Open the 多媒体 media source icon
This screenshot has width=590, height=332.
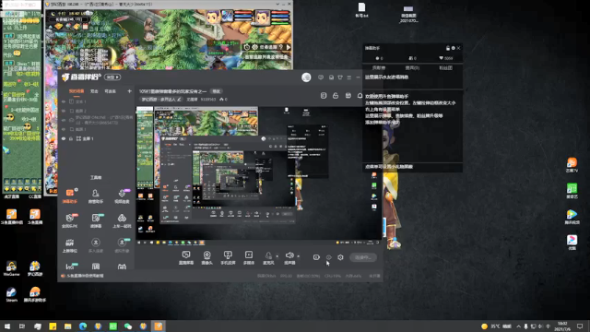coord(249,257)
